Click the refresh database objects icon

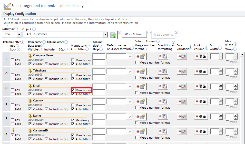click(113, 35)
